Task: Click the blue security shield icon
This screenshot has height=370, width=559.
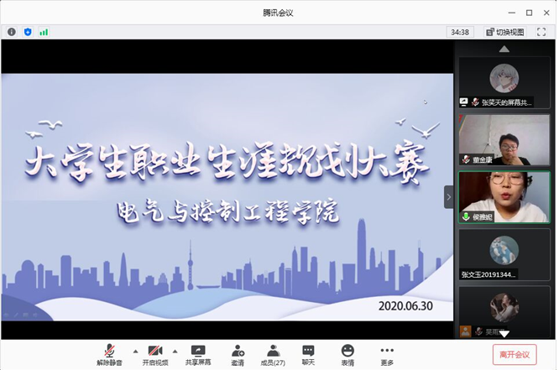Action: pos(28,32)
